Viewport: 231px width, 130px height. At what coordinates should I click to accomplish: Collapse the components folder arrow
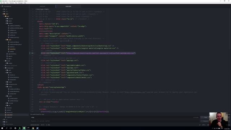[x=4, y=68]
